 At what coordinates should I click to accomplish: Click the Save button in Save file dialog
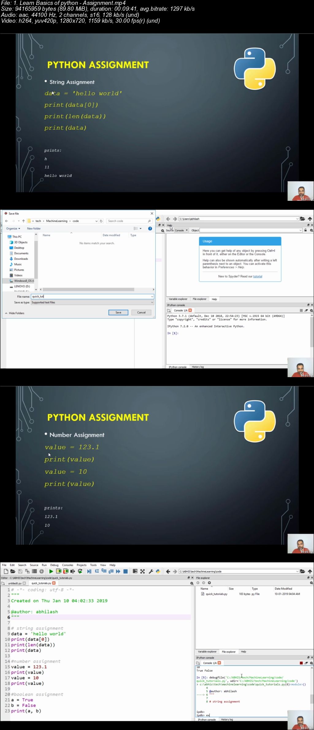(118, 312)
